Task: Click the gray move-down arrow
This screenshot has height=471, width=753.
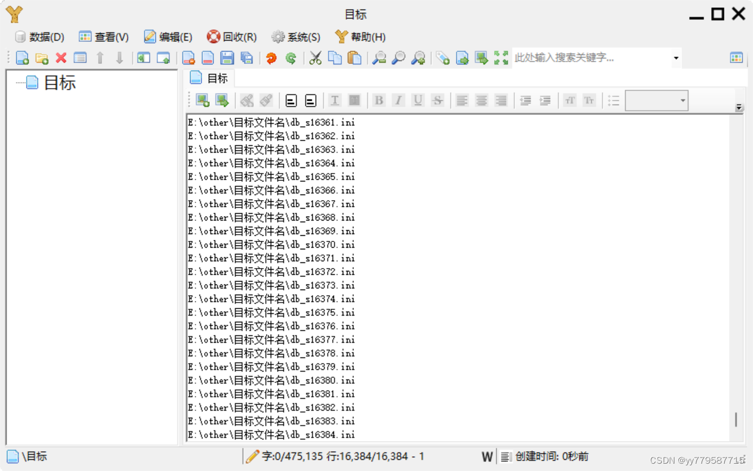Action: coord(119,58)
